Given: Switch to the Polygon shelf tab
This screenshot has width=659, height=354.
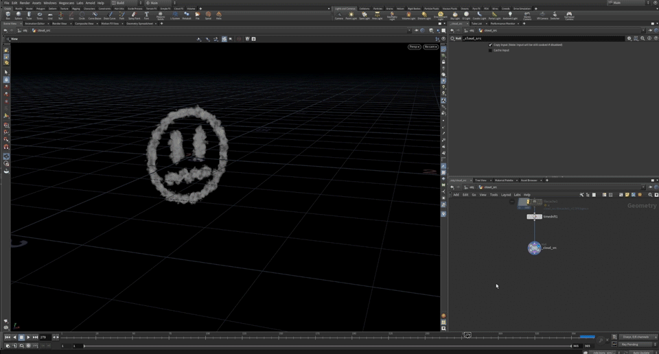Looking at the screenshot, I should pos(41,8).
